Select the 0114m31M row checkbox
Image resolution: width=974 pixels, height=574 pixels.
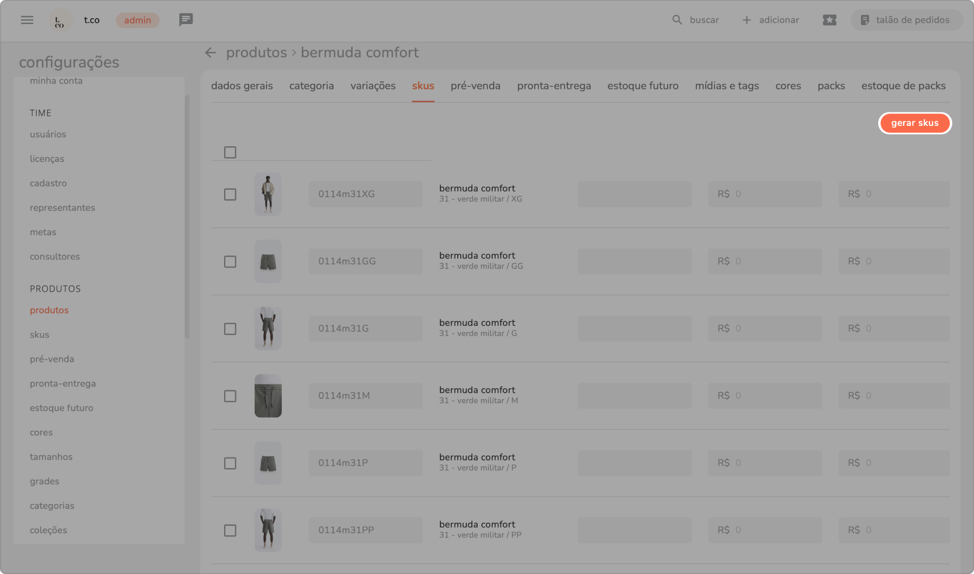click(230, 396)
